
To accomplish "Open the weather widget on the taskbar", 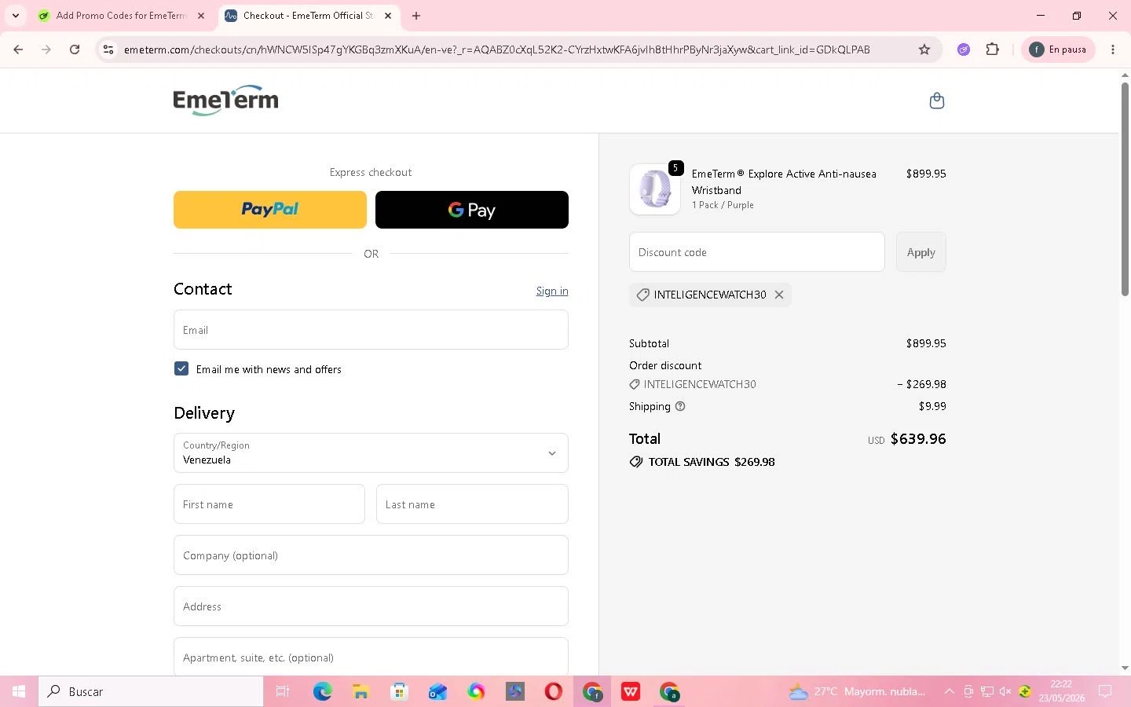I will [x=858, y=691].
